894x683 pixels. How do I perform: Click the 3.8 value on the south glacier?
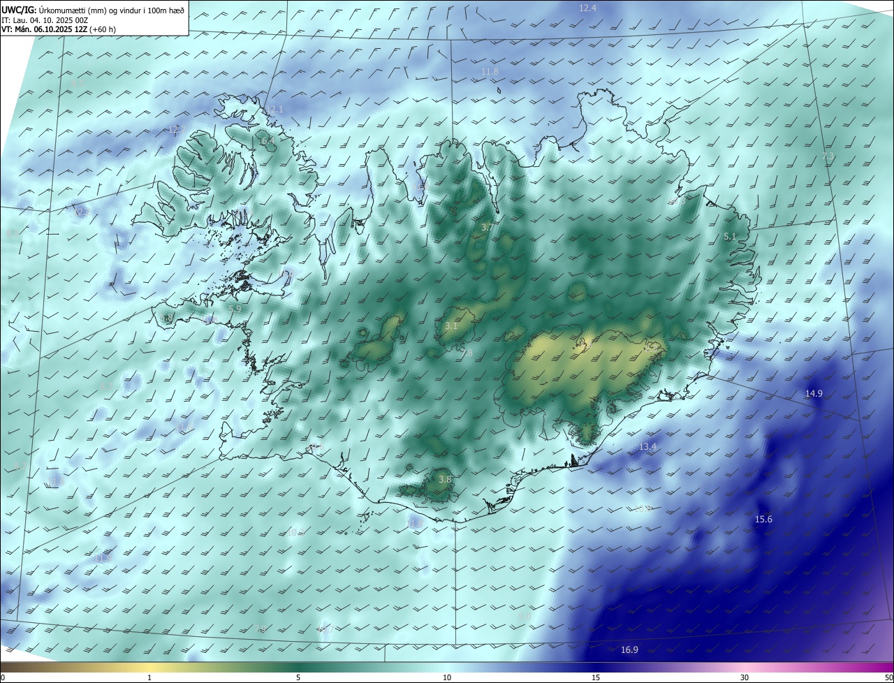click(445, 479)
